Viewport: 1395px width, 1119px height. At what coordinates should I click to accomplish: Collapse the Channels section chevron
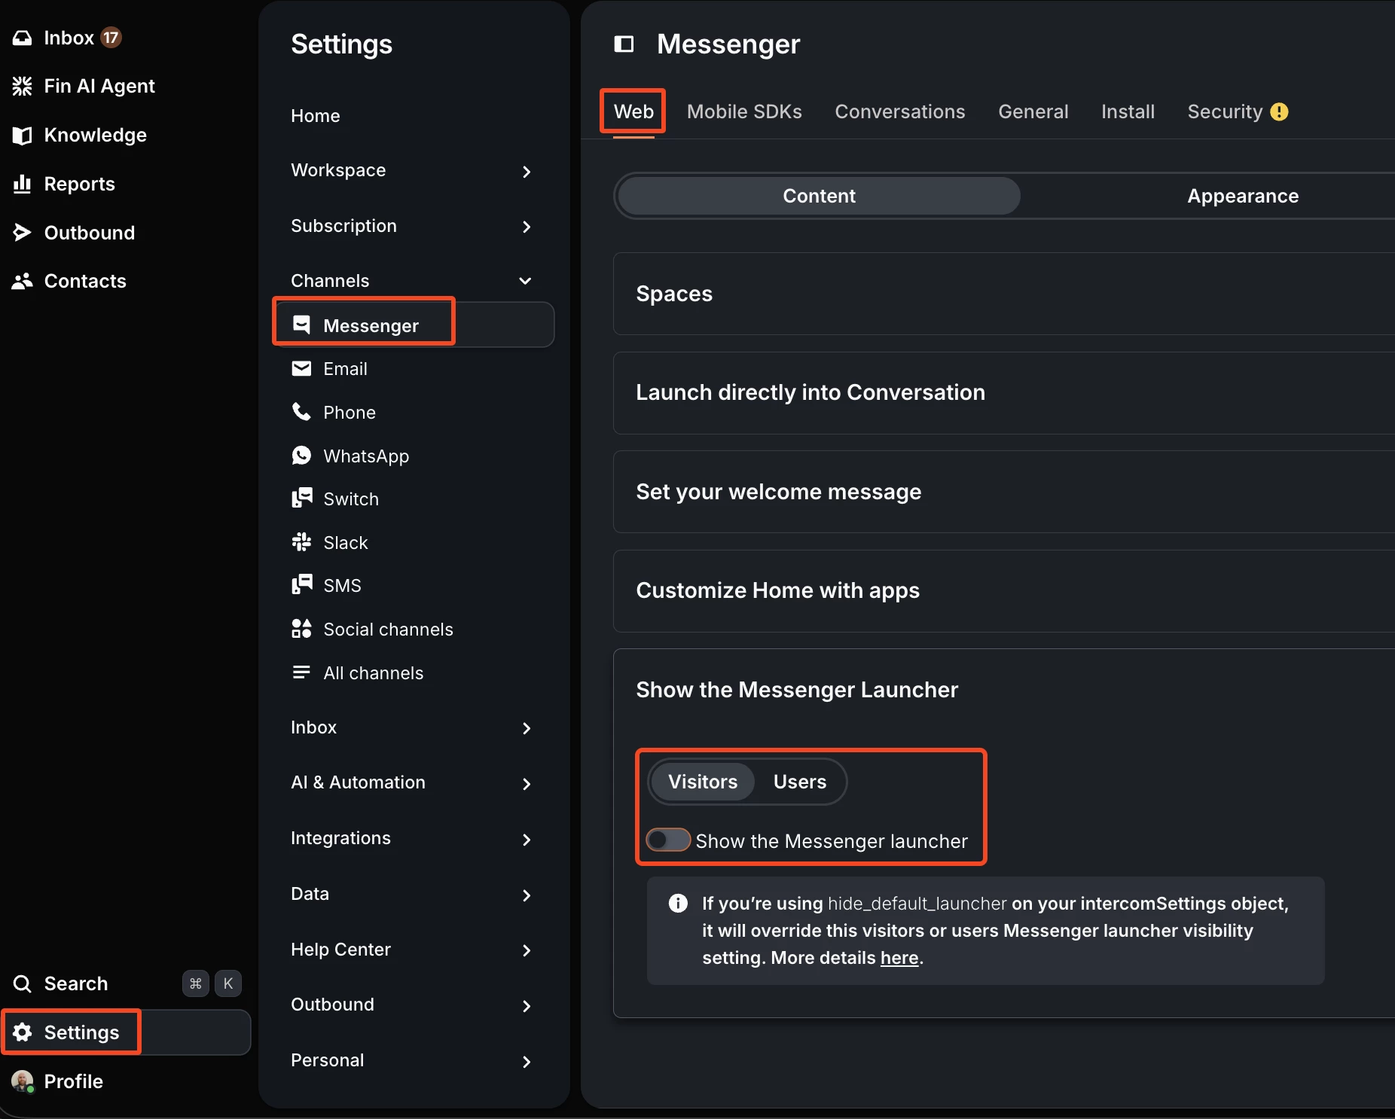tap(525, 281)
